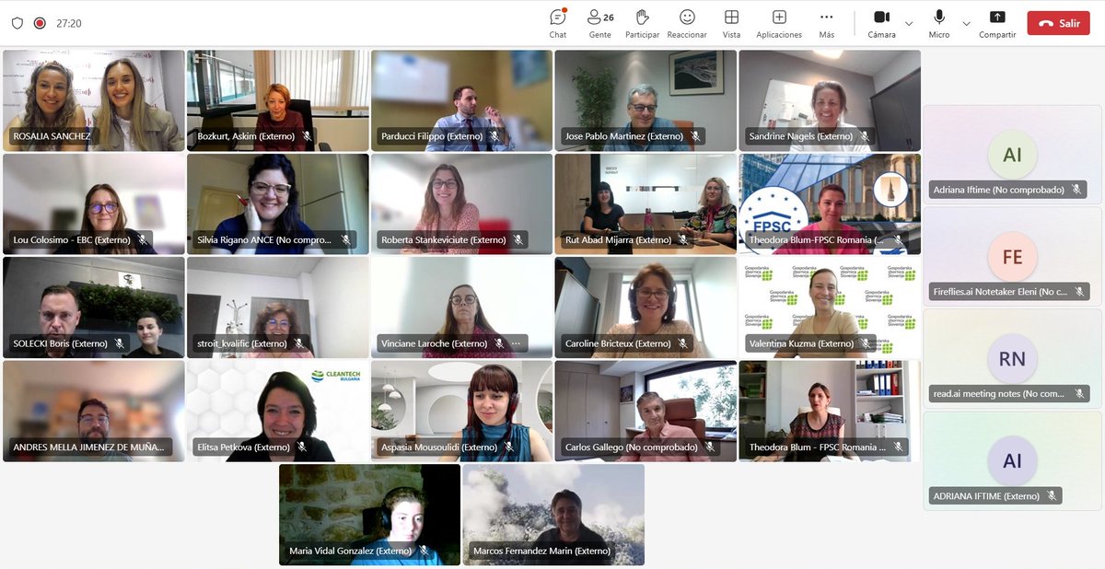Viewport: 1105px width, 569px height.
Task: Click Carlos Gallego muted mic icon
Action: coord(711,447)
